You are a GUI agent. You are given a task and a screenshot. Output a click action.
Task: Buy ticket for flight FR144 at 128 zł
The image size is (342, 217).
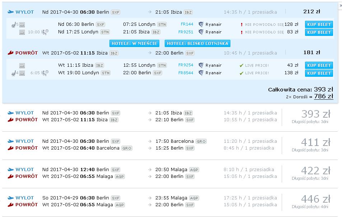click(x=319, y=24)
